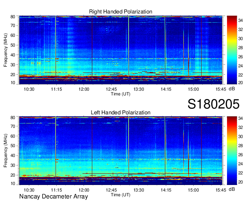Click "34" value on lower colorbar scale
The width and height of the screenshot is (247, 201).
pos(240,118)
